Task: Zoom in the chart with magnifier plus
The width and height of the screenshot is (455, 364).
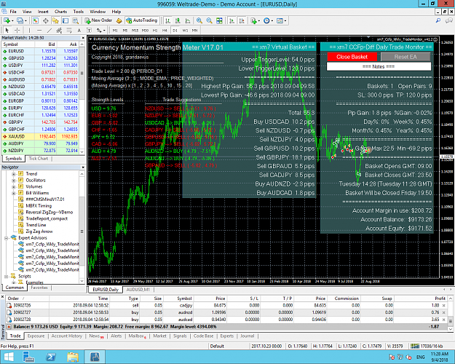Action: click(199, 20)
